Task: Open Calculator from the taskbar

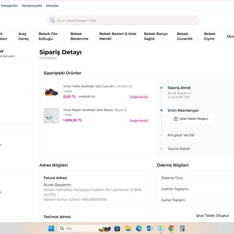Action: click(182, 228)
